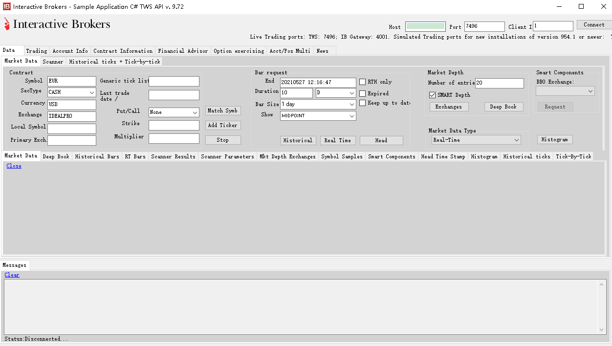Open the Symbol Samples tab
This screenshot has height=346, width=612.
[x=342, y=156]
